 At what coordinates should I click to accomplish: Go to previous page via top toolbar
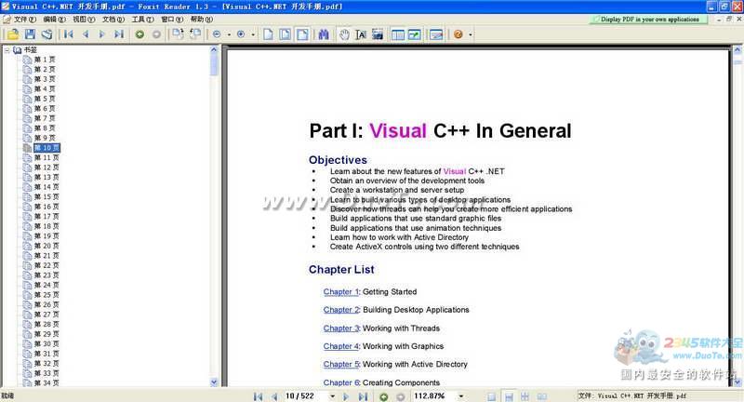pos(86,34)
